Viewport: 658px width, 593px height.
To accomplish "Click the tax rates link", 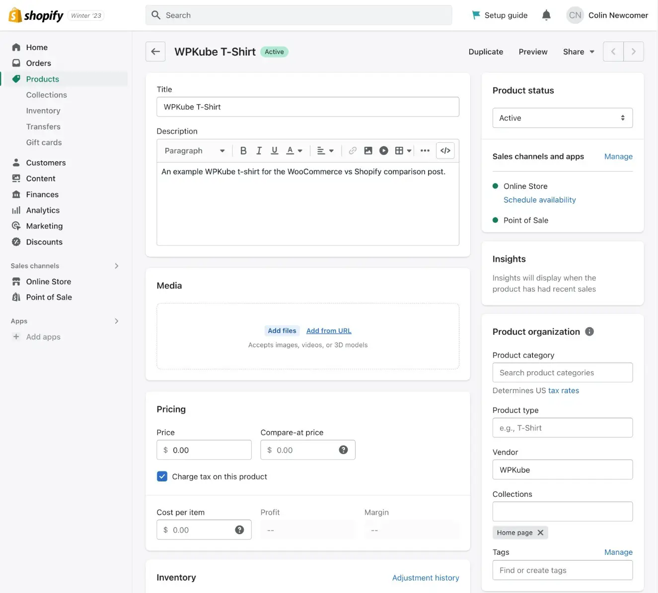I will 564,390.
